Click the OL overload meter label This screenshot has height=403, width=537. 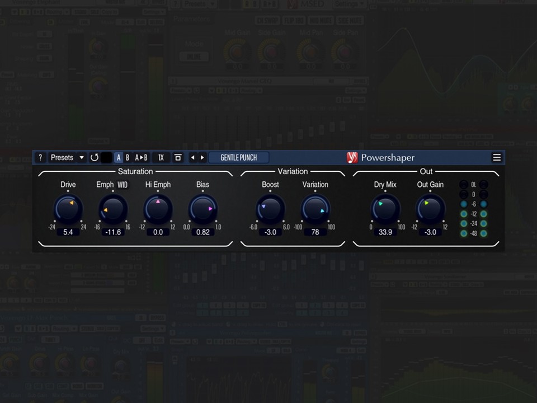(473, 185)
